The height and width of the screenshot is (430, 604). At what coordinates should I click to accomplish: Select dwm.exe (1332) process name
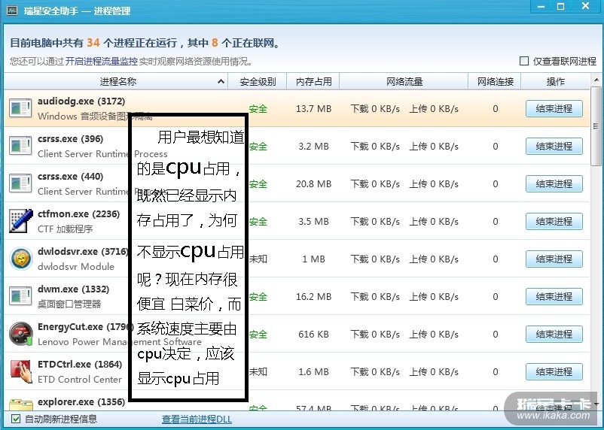[74, 289]
